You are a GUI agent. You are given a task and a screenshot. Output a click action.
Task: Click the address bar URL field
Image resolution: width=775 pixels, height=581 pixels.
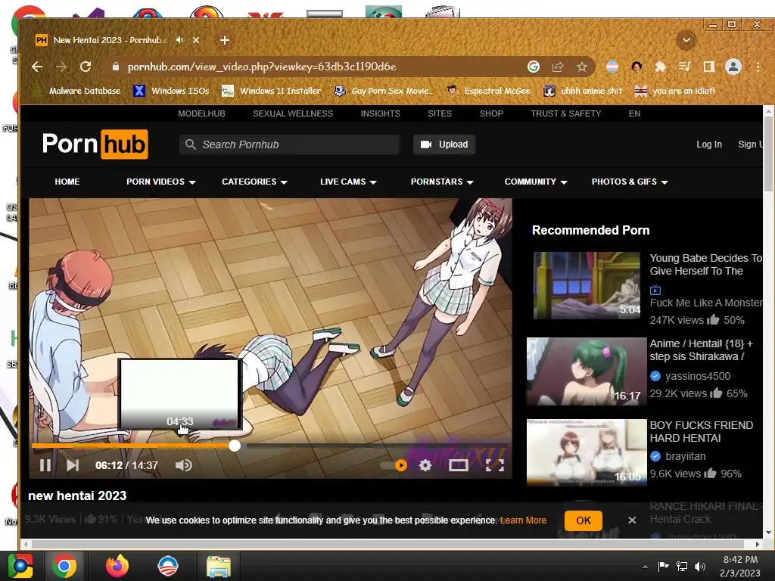(x=316, y=67)
